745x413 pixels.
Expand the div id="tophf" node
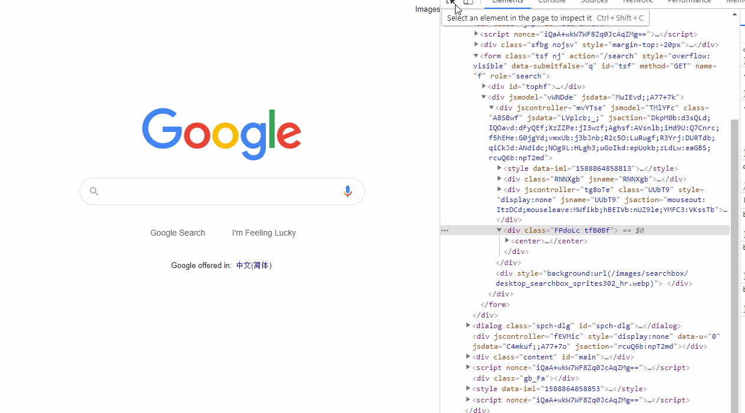point(484,86)
